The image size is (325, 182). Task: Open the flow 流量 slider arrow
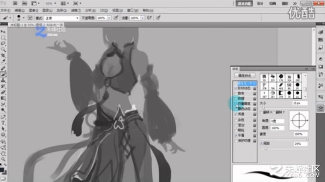pyautogui.click(x=143, y=18)
